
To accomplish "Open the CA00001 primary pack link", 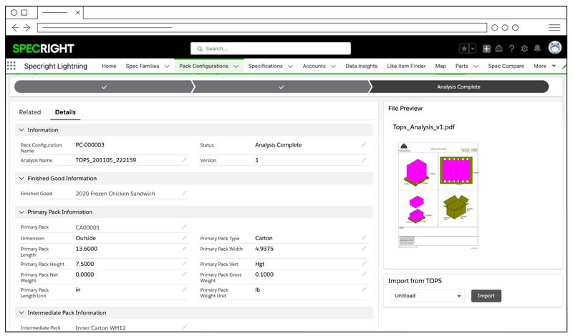I will tap(87, 227).
